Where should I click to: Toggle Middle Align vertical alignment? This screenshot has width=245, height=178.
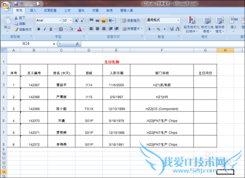tap(98, 21)
